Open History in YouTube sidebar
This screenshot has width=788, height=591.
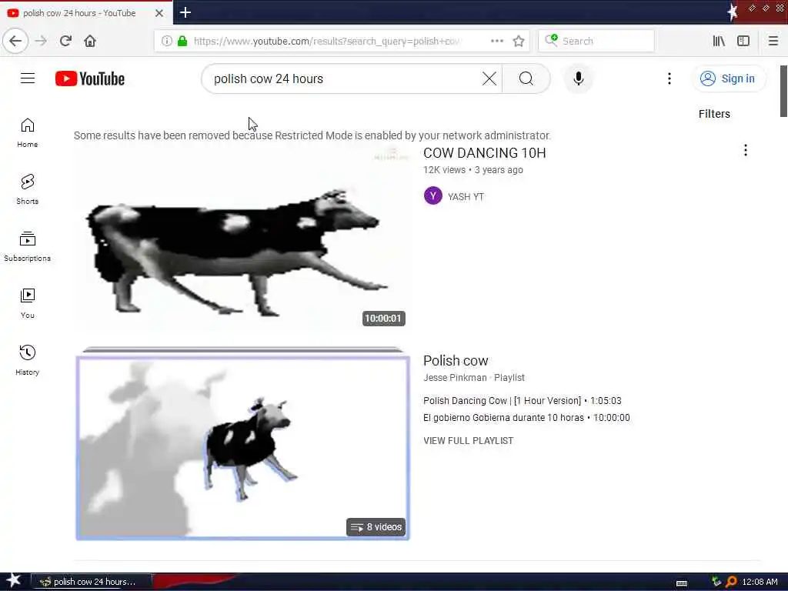pyautogui.click(x=27, y=360)
